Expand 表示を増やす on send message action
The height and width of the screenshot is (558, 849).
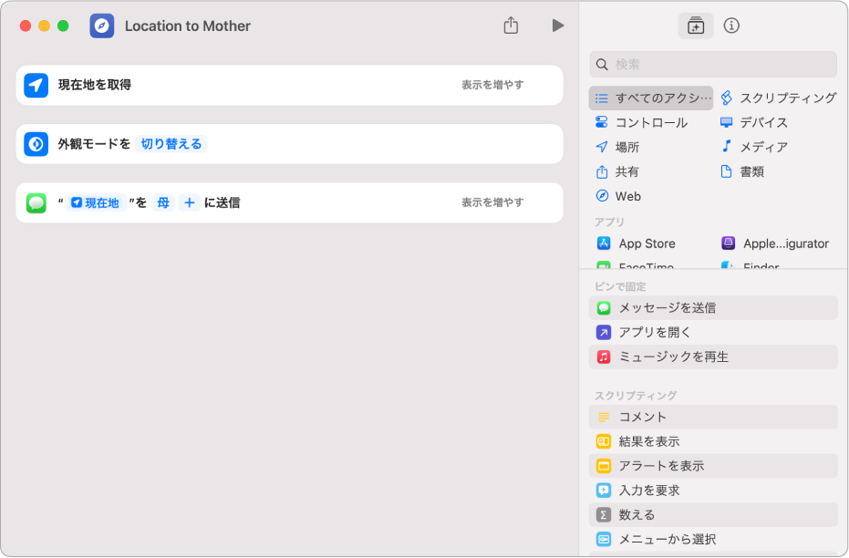point(492,202)
